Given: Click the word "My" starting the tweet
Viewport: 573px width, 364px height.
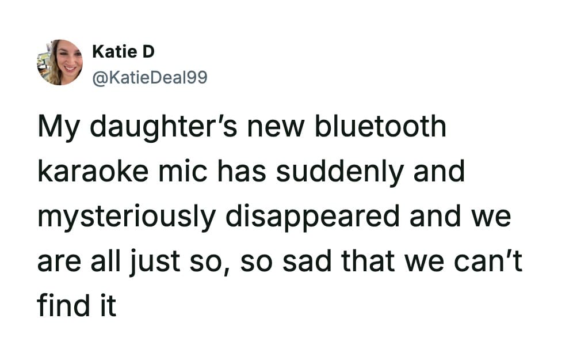Looking at the screenshot, I should pyautogui.click(x=58, y=127).
